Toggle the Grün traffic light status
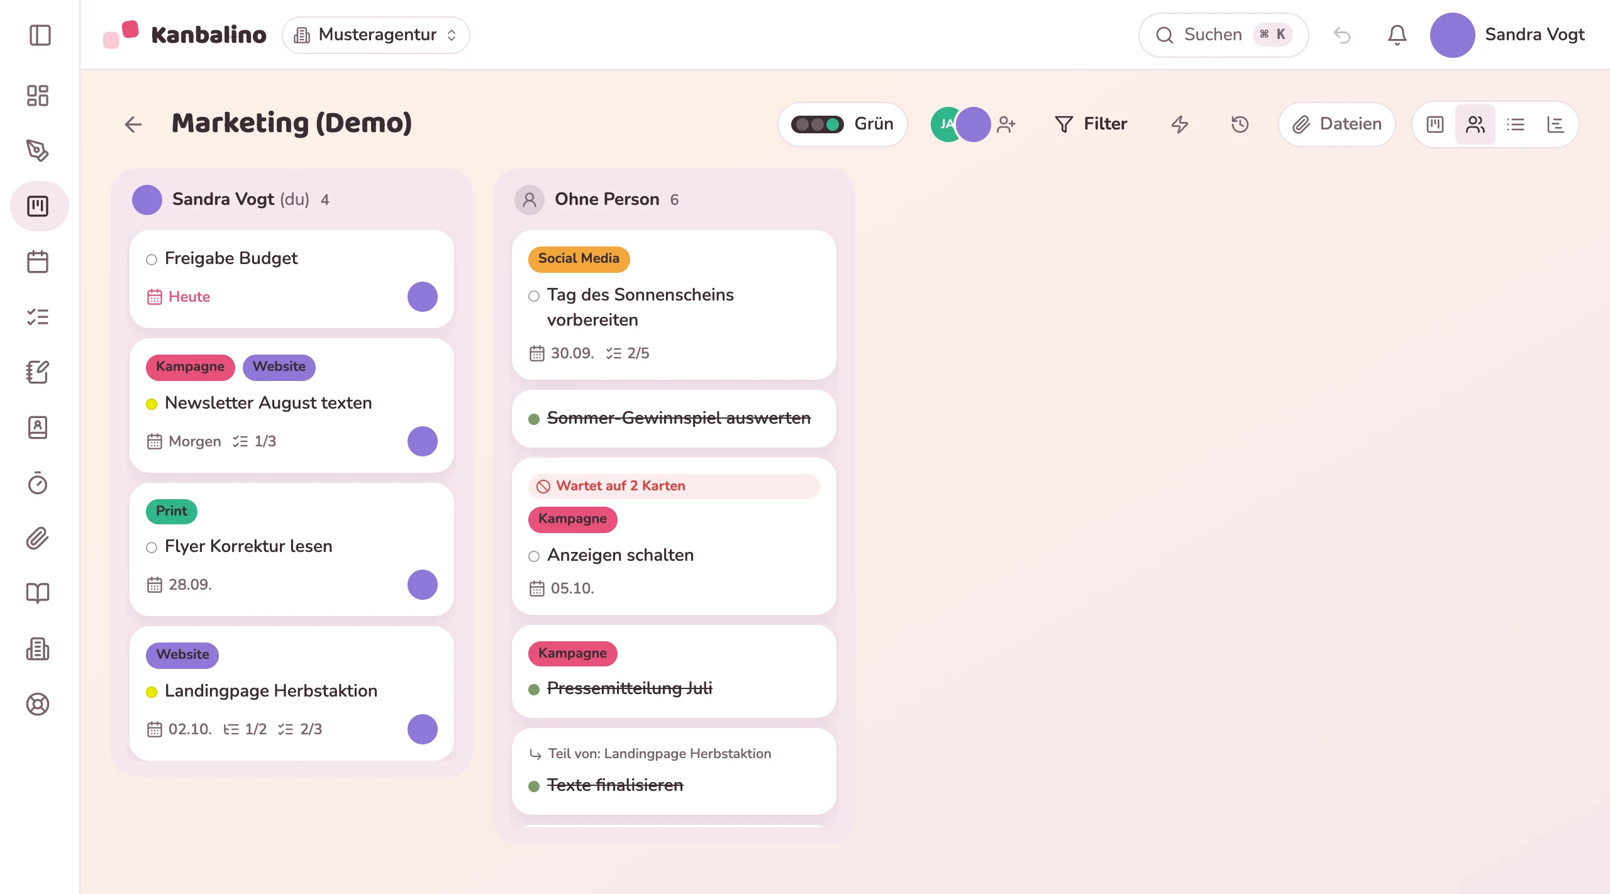The height and width of the screenshot is (894, 1610). tap(843, 124)
